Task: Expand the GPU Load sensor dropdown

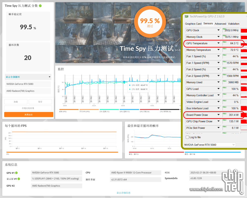Action: pyautogui.click(x=219, y=89)
